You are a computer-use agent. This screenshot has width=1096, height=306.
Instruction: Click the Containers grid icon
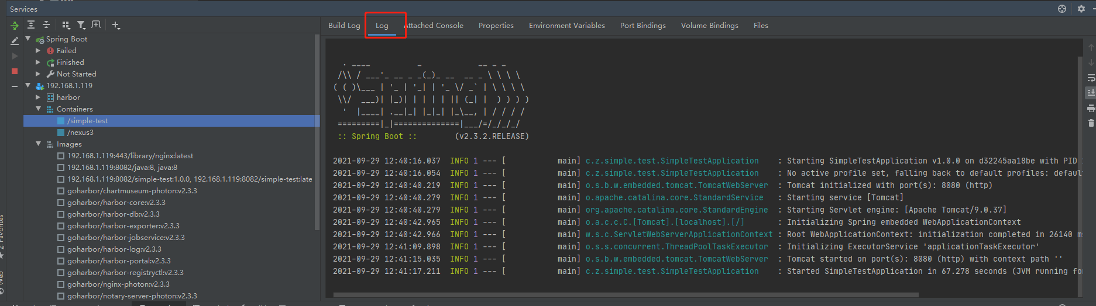coord(50,109)
